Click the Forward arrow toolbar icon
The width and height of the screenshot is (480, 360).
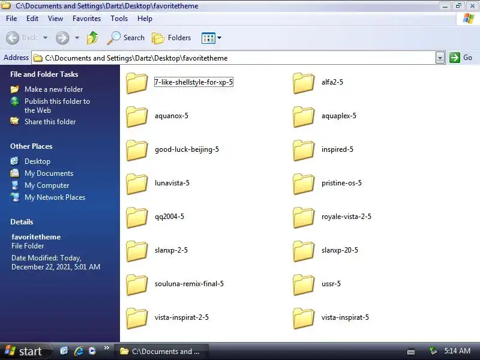(x=62, y=38)
